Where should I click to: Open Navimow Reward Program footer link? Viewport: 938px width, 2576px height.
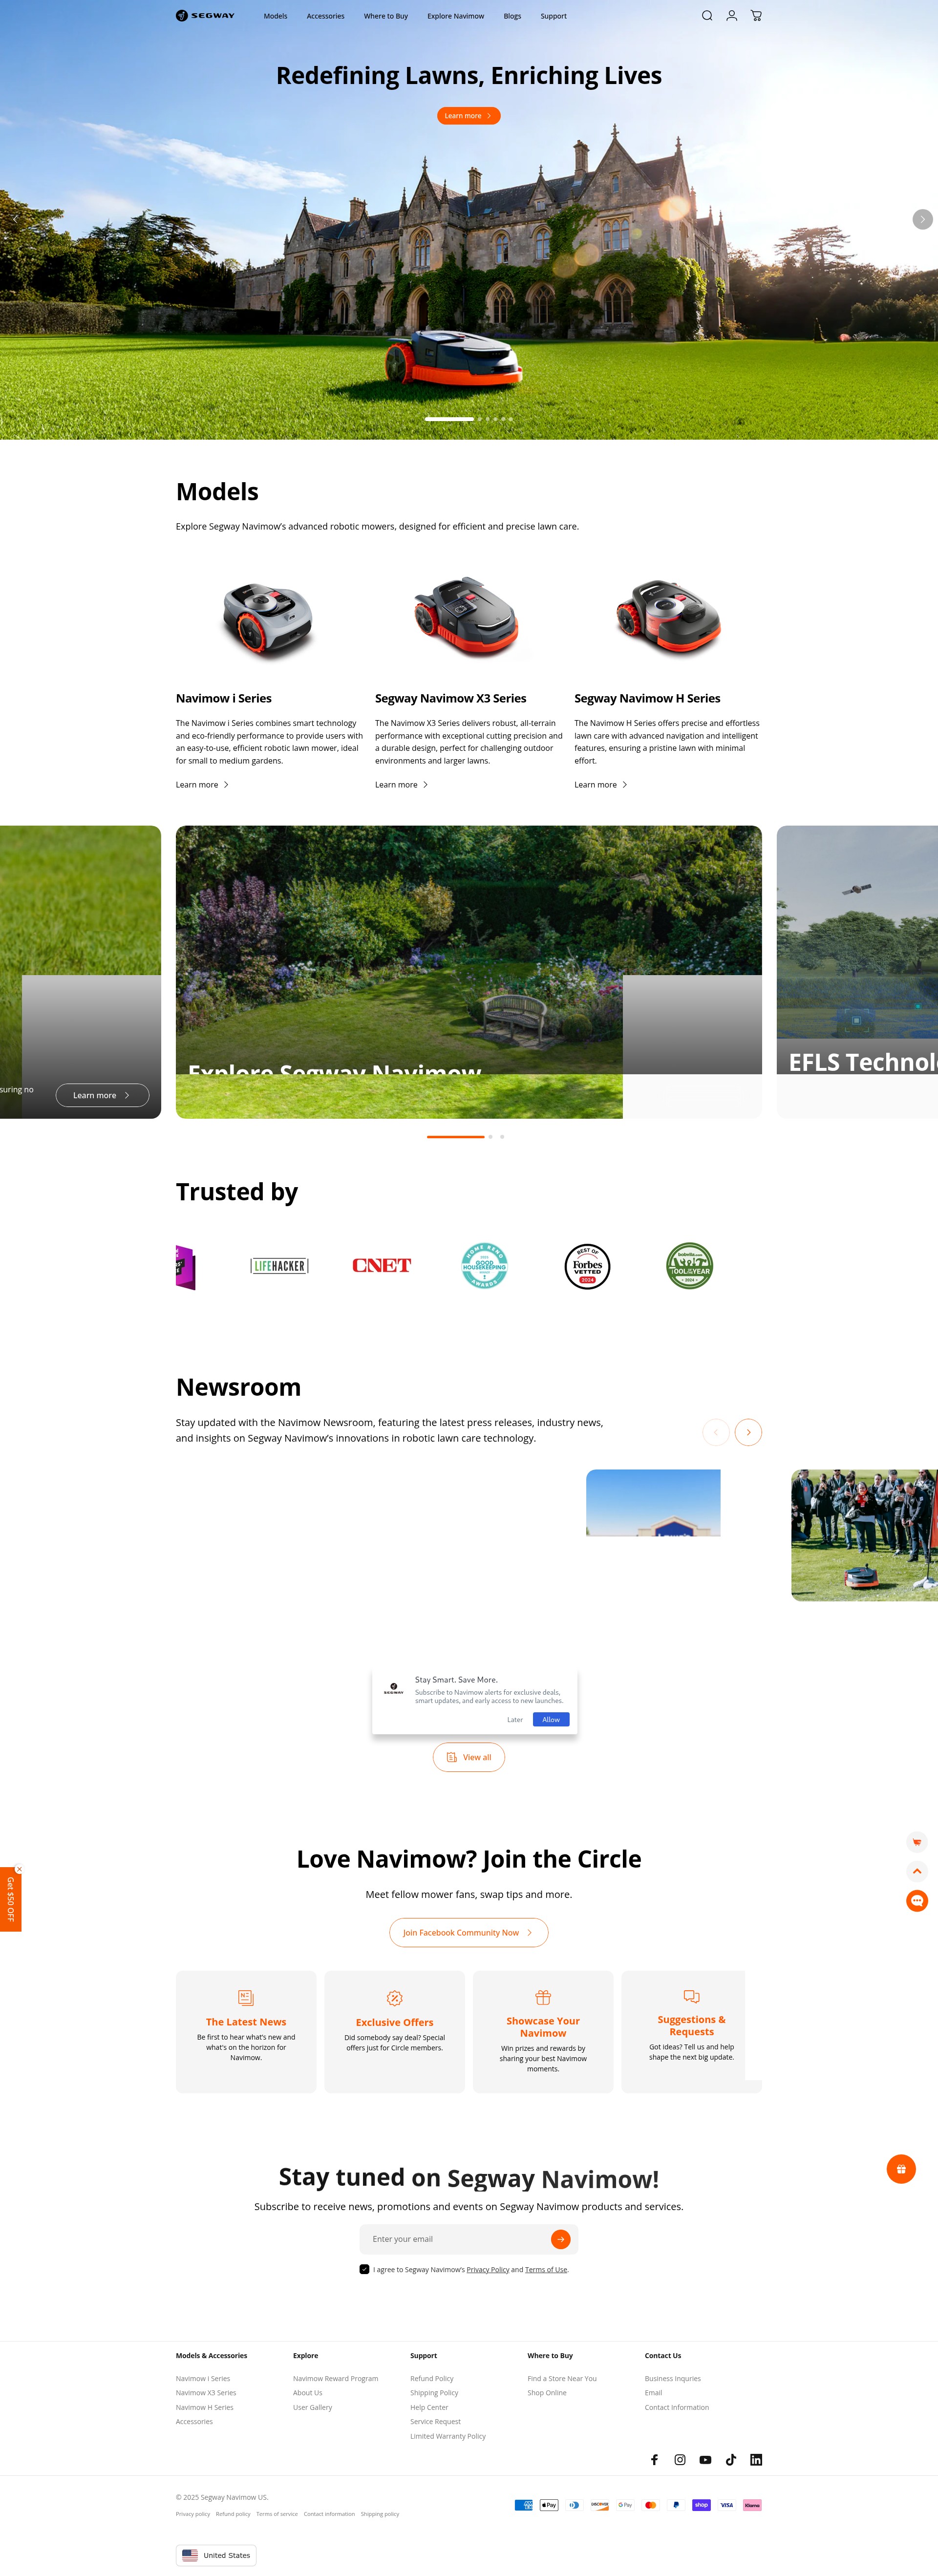pyautogui.click(x=335, y=2379)
